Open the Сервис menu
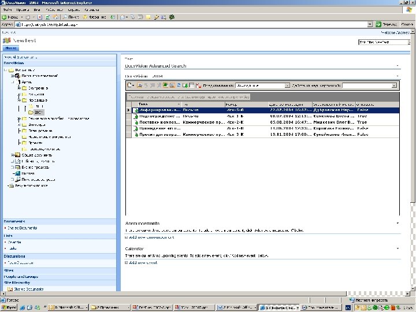The image size is (416, 312). click(x=74, y=10)
